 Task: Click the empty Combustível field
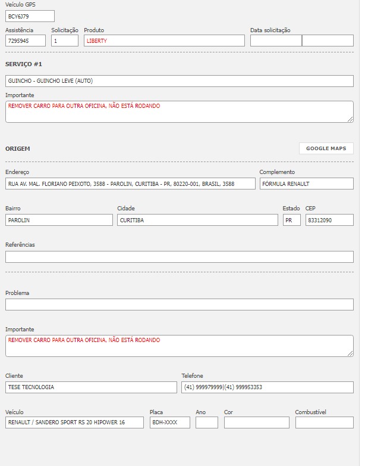pyautogui.click(x=324, y=422)
